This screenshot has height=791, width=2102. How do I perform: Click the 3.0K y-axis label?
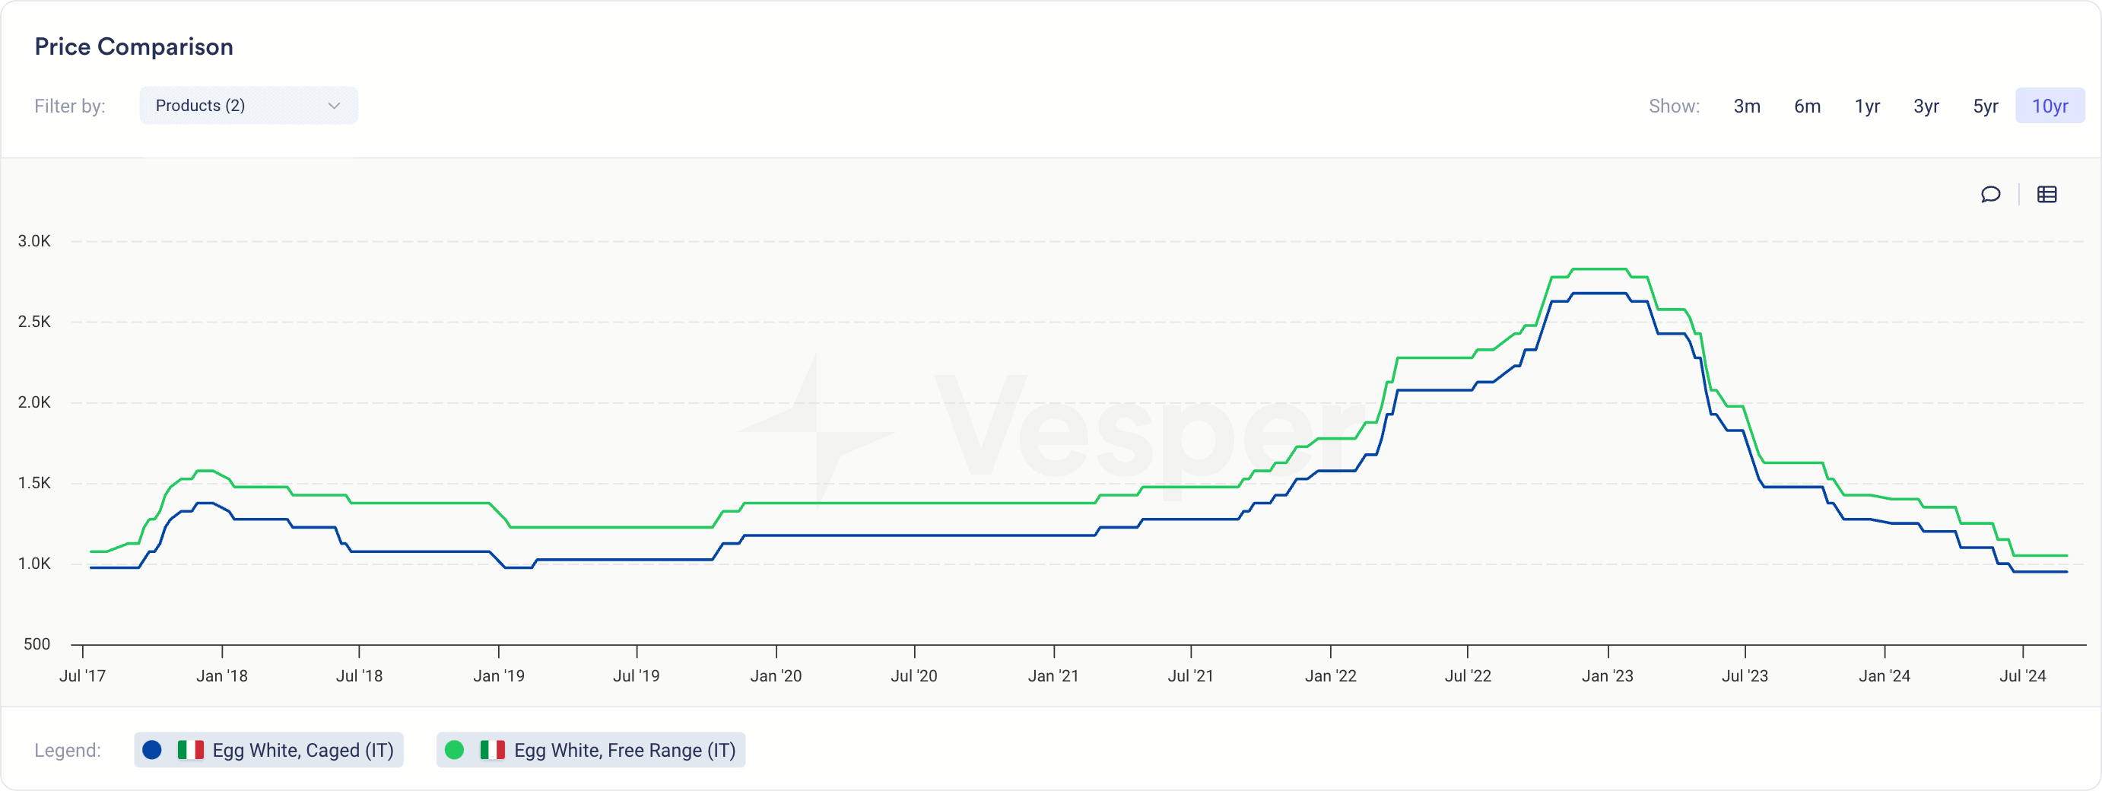point(34,241)
